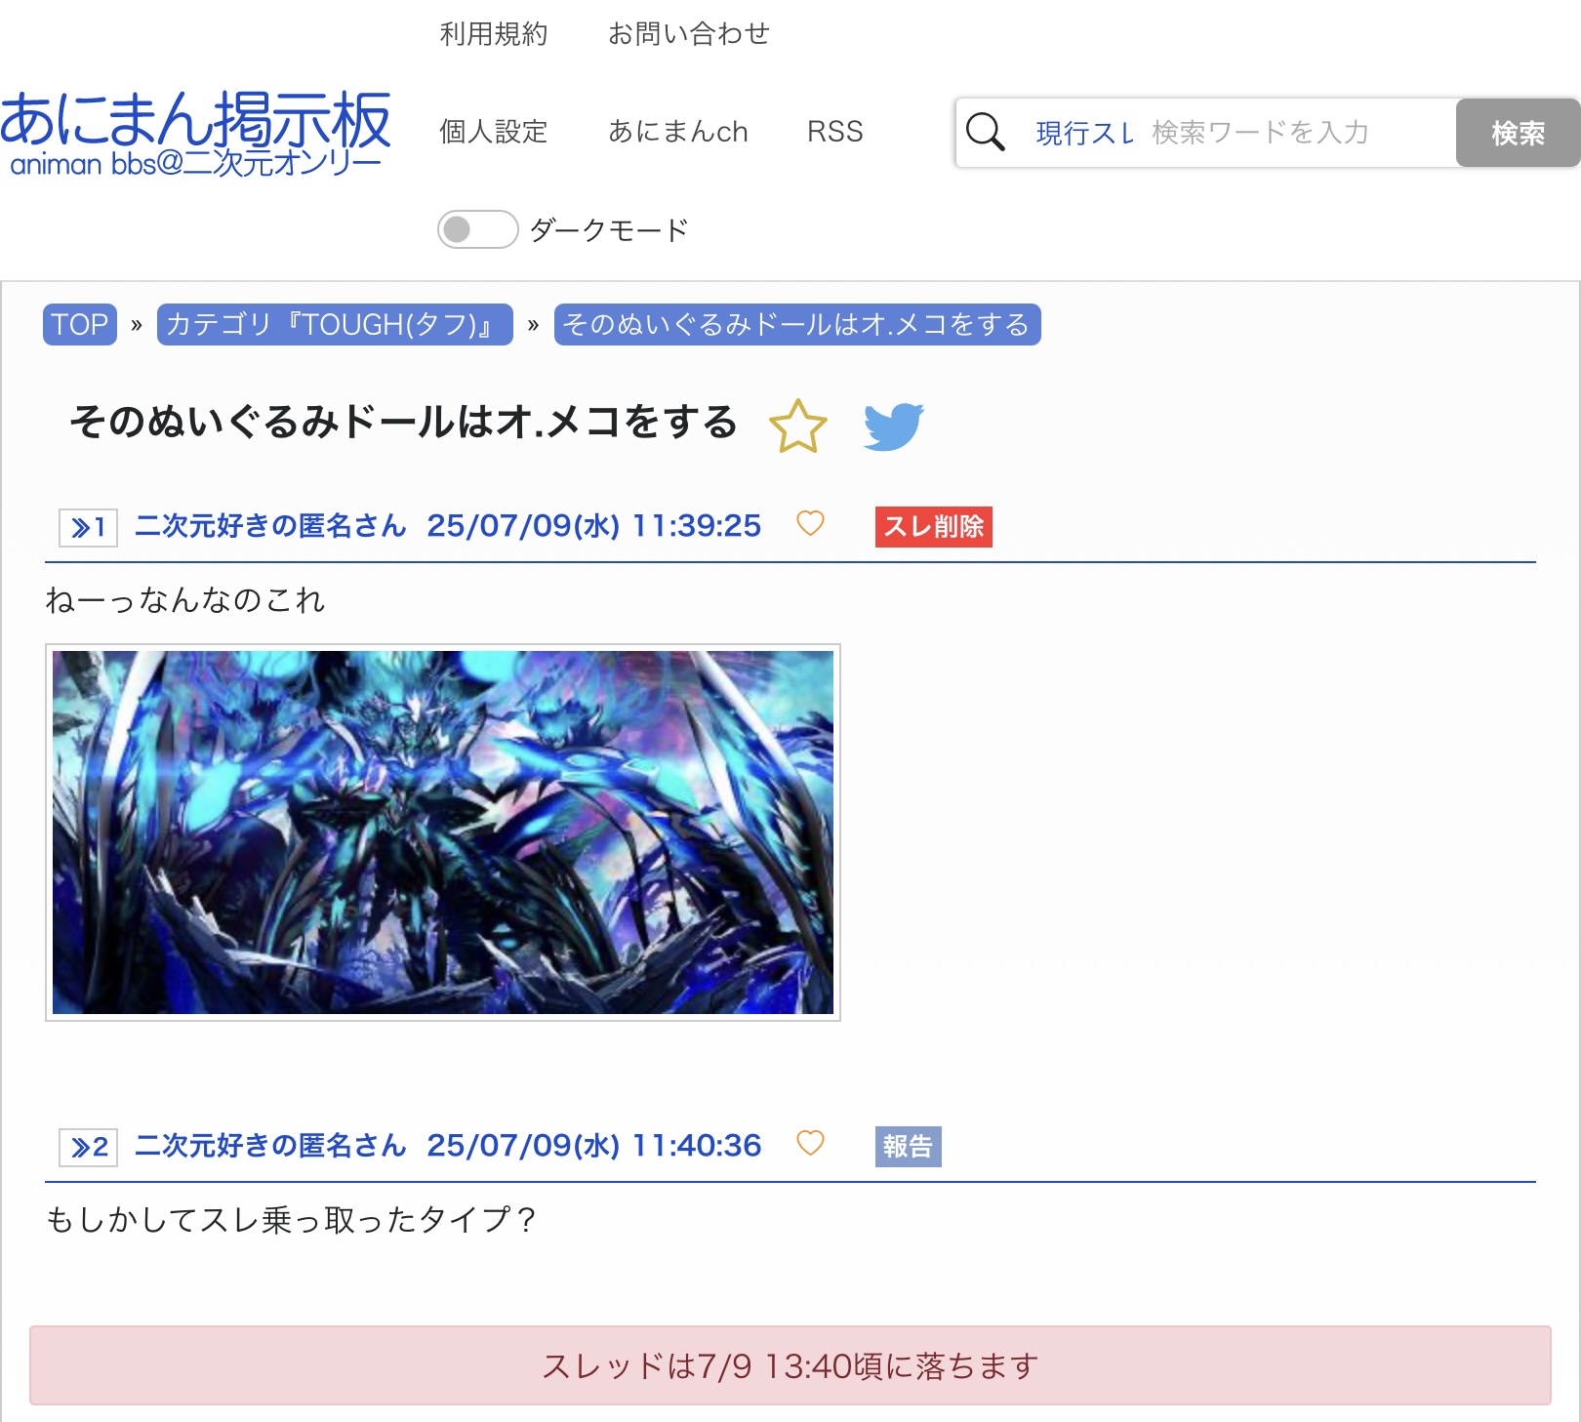
Task: Click the thread expiry notice banner
Action: point(790,1365)
